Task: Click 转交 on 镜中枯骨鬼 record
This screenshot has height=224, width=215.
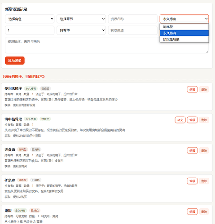Action: 180,120
